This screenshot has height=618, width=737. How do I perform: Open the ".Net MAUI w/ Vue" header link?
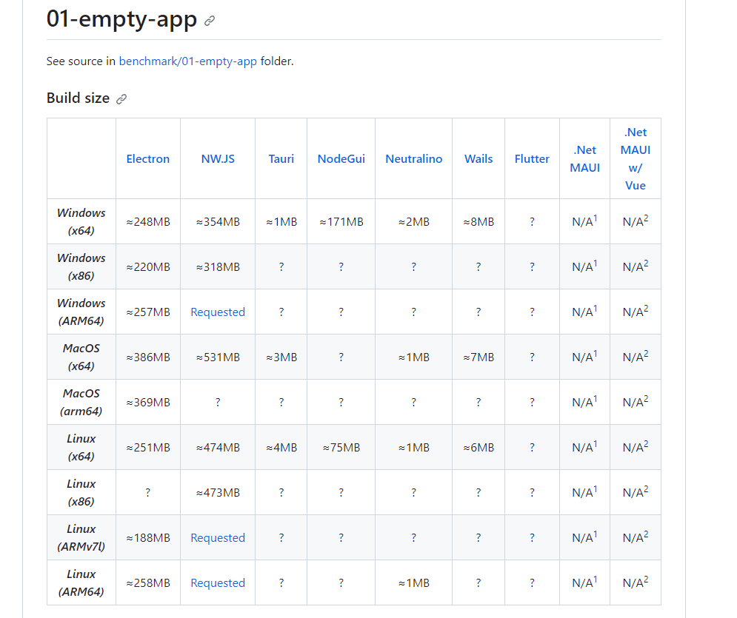coord(636,158)
